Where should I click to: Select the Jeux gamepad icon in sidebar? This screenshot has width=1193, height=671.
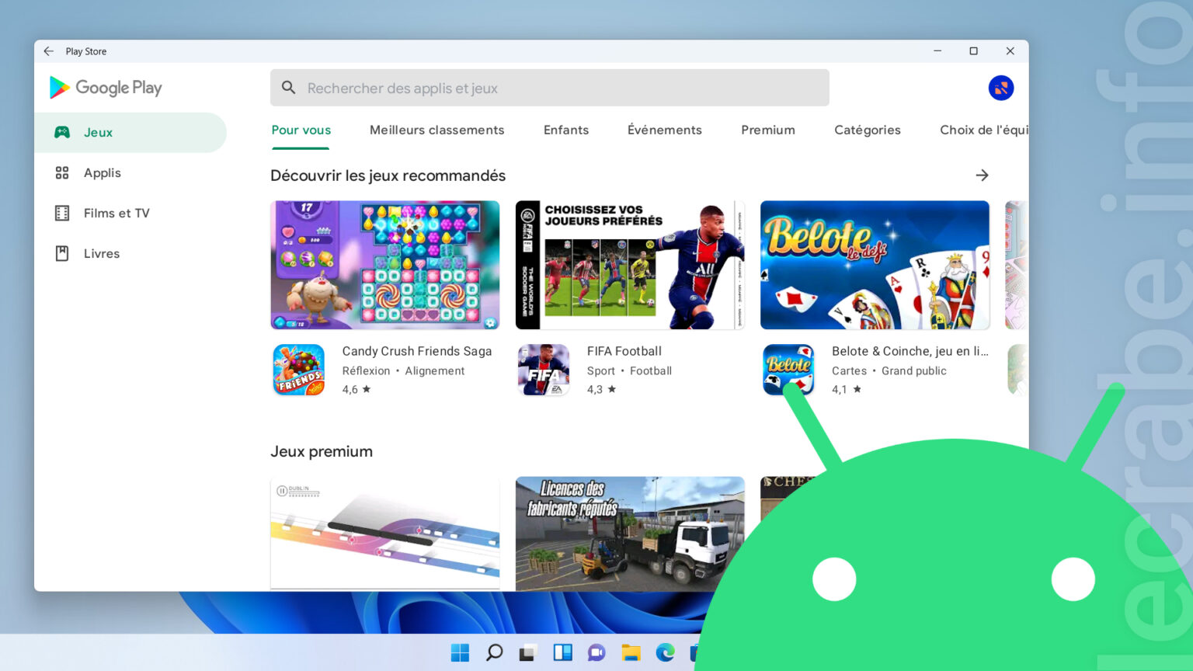tap(62, 132)
